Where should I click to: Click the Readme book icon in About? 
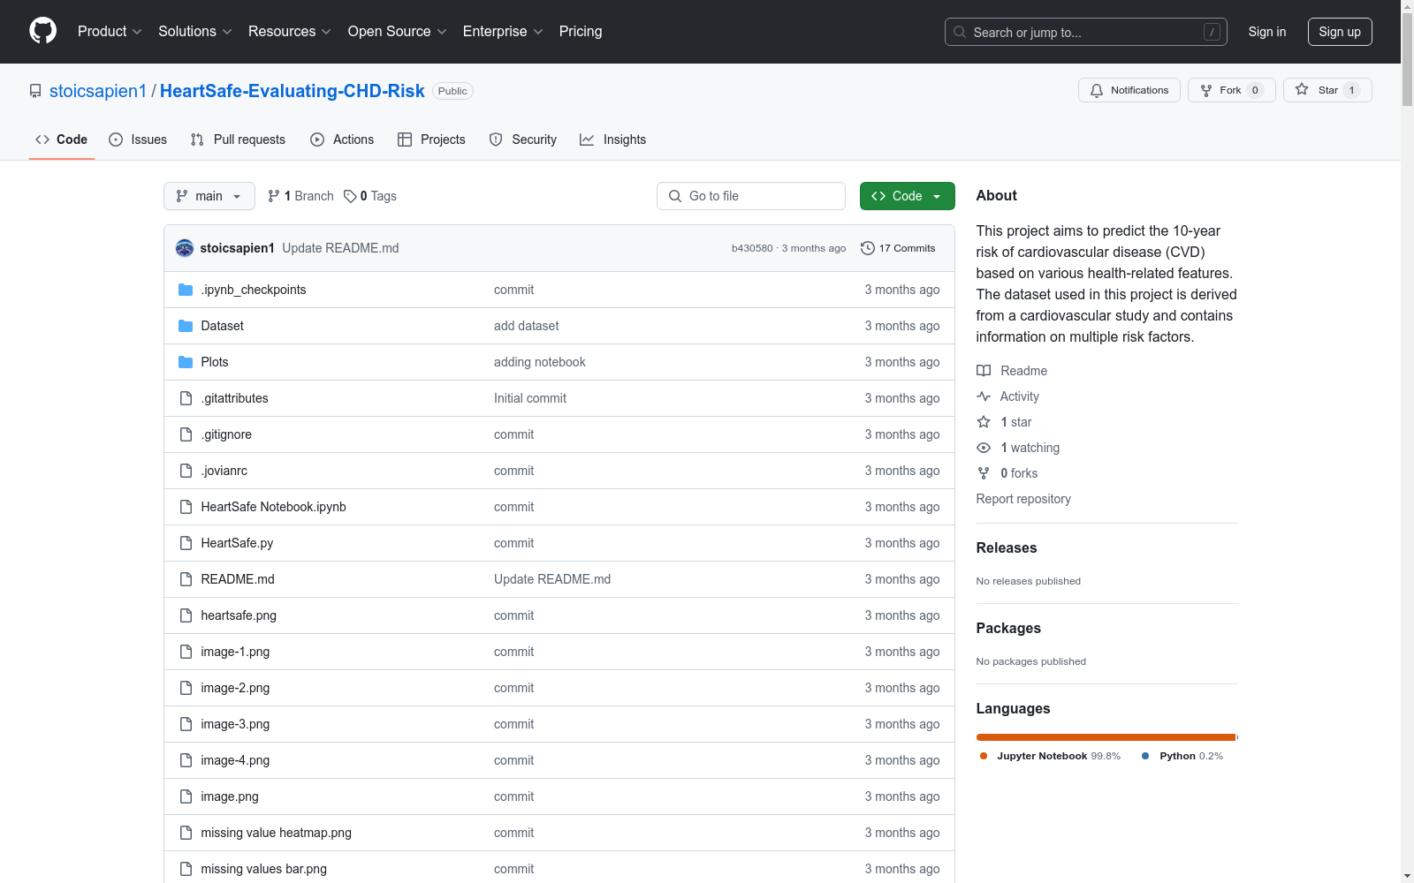coord(984,371)
